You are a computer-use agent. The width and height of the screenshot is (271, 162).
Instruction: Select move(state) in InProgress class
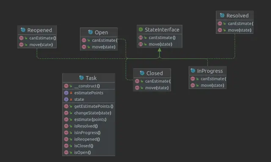(x=213, y=85)
